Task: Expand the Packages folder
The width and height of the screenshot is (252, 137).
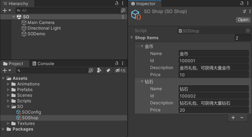Action: (3, 129)
